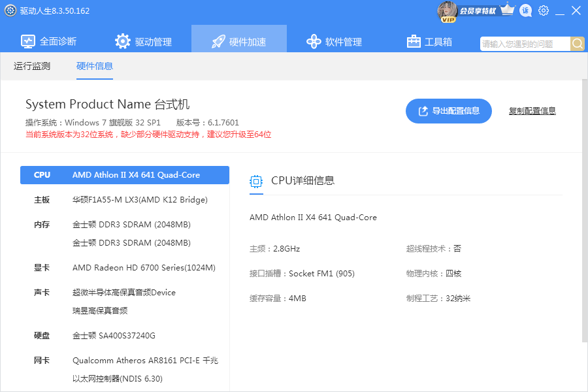The height and width of the screenshot is (392, 588).
Task: Switch to 运行监测 sub-tab
Action: coord(32,66)
